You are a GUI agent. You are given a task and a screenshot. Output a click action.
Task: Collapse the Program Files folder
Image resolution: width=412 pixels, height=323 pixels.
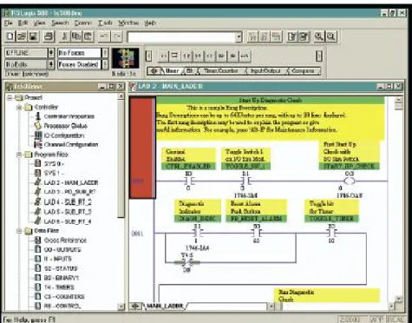click(x=19, y=155)
